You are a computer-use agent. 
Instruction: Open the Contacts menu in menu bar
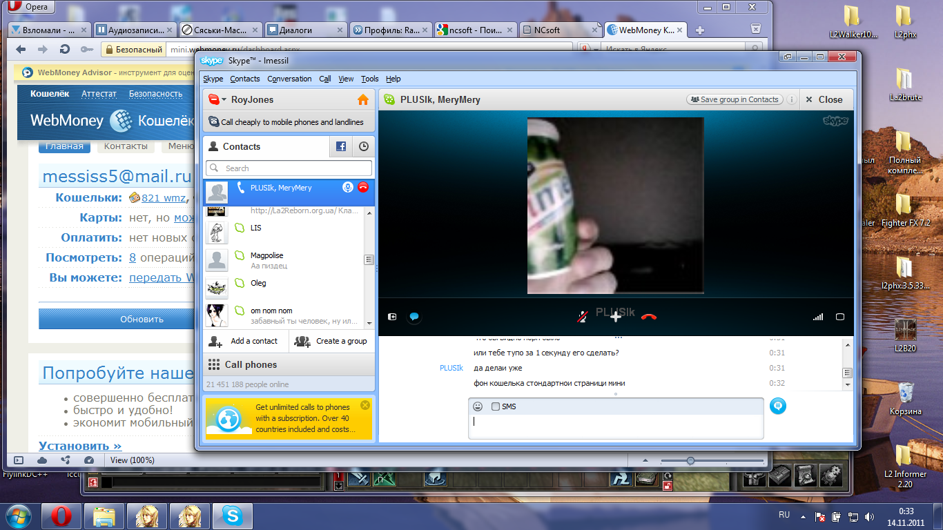click(245, 79)
